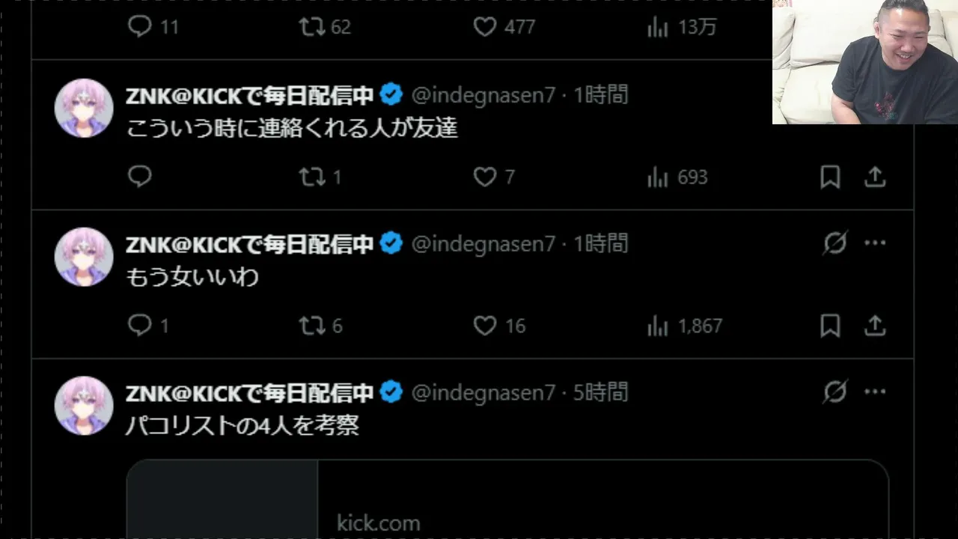This screenshot has height=539, width=958.
Task: Open the kick.com link card
Action: point(507,499)
